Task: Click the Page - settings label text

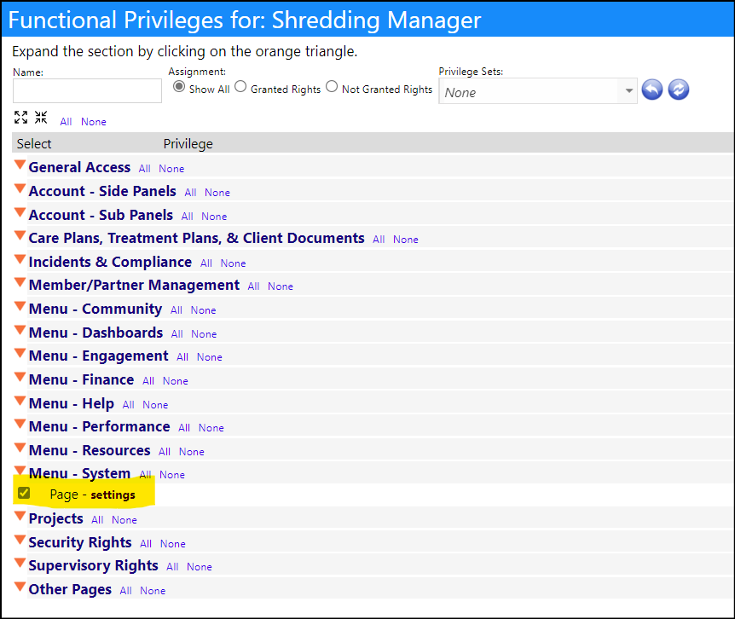Action: click(92, 495)
